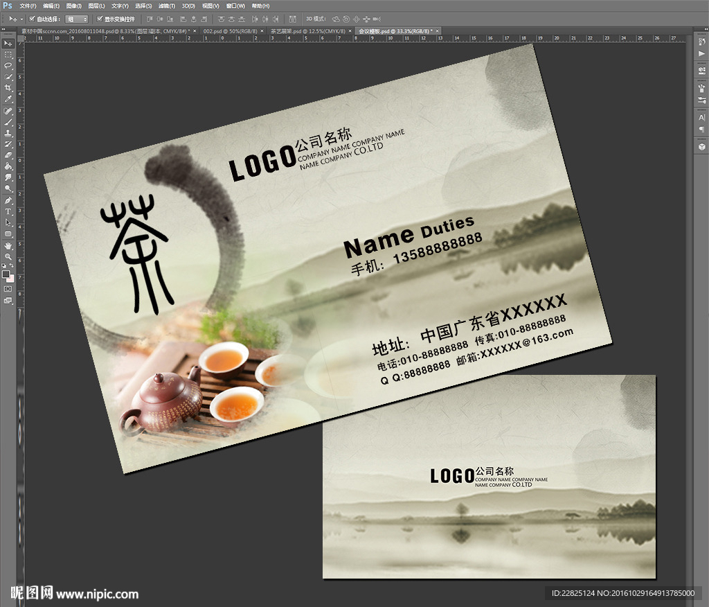Expand the toolbox double-arrow
The height and width of the screenshot is (607, 709).
pos(3,29)
